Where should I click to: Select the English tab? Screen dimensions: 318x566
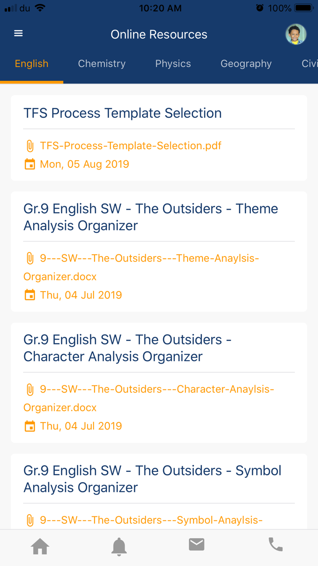31,64
